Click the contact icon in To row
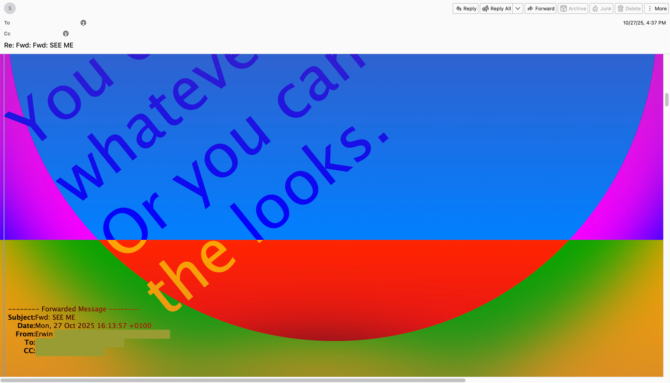Viewport: 670px width, 383px height. click(83, 23)
